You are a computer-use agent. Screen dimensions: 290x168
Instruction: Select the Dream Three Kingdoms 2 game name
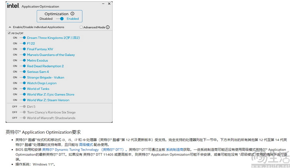coord(53,38)
